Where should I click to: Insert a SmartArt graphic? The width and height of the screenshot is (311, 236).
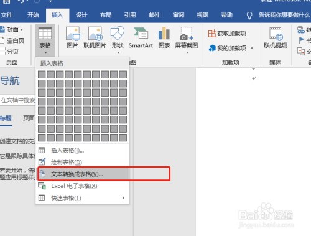point(141,37)
